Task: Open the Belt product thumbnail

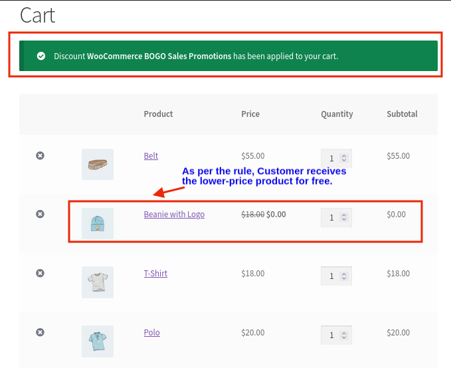Action: [x=98, y=164]
